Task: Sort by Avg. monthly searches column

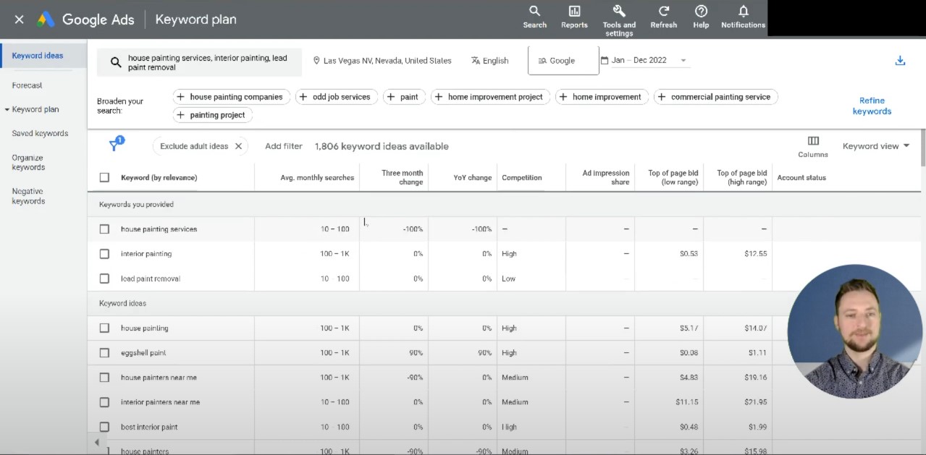Action: pyautogui.click(x=317, y=177)
